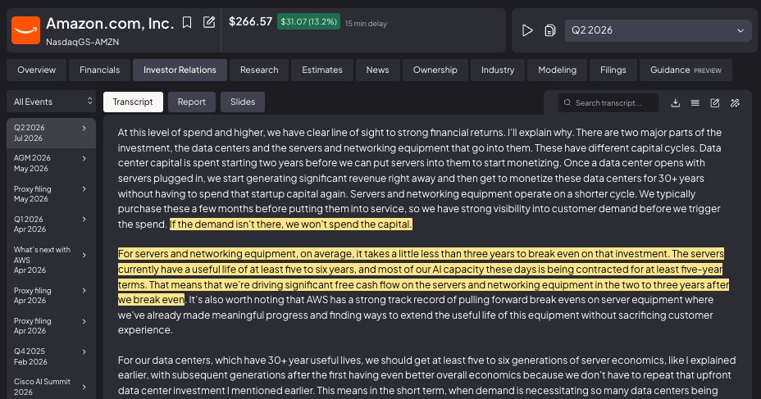The height and width of the screenshot is (399, 761).
Task: Click the $266.57 stock price
Action: click(x=250, y=22)
